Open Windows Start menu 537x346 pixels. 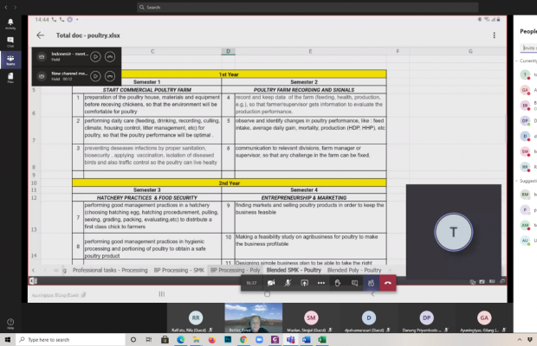(x=8, y=339)
